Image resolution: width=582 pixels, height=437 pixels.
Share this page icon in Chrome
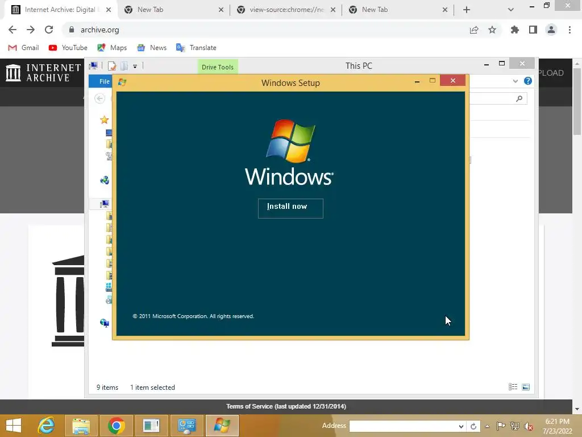coord(474,30)
